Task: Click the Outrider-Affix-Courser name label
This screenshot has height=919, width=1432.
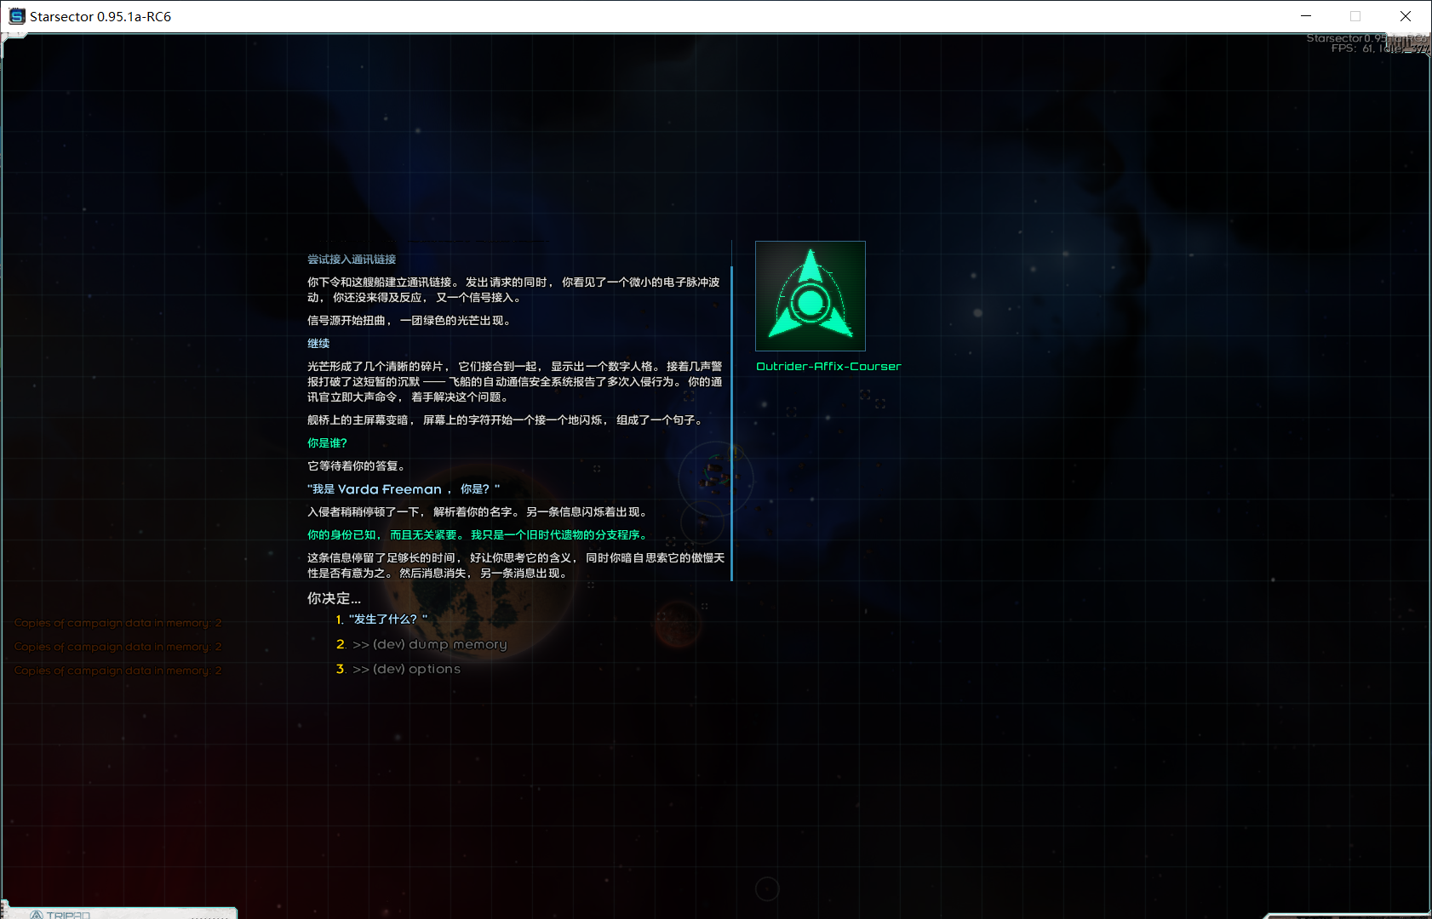Action: coord(828,367)
